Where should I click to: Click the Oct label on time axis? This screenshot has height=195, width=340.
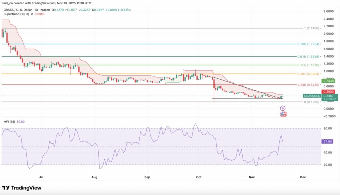[x=198, y=177]
